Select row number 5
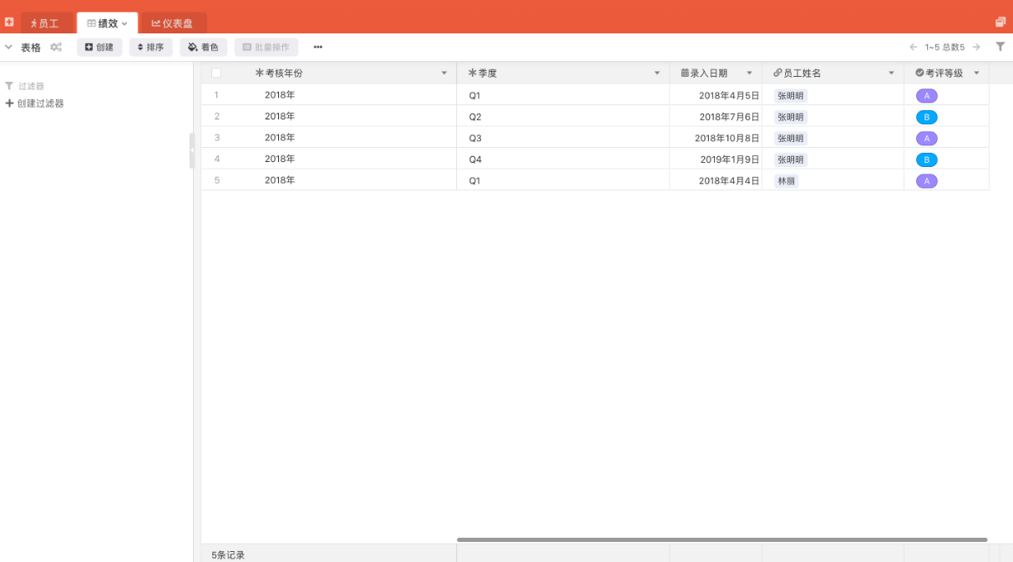 point(216,180)
